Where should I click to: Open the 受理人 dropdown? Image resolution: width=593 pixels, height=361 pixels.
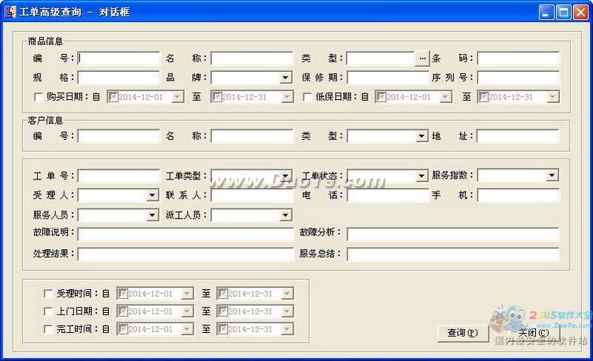pos(153,196)
